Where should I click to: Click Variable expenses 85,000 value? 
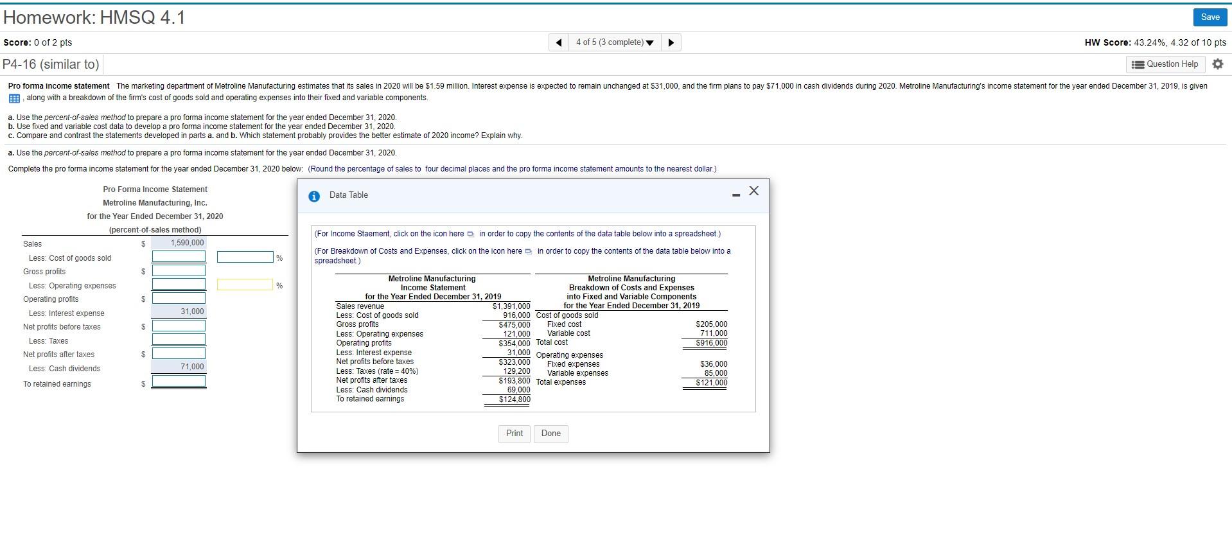point(716,373)
